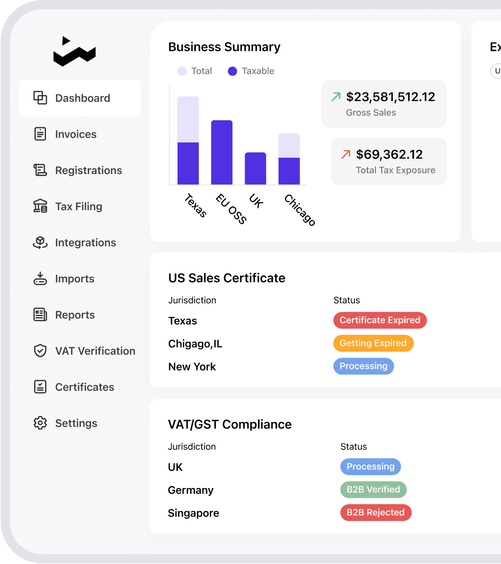
Task: Open the Integrations page
Action: [80, 242]
